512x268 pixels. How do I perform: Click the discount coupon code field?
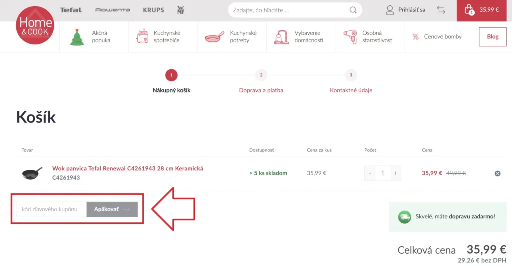tap(51, 209)
